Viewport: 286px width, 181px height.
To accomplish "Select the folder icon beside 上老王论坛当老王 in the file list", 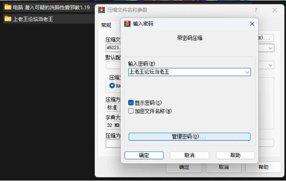I will point(8,19).
